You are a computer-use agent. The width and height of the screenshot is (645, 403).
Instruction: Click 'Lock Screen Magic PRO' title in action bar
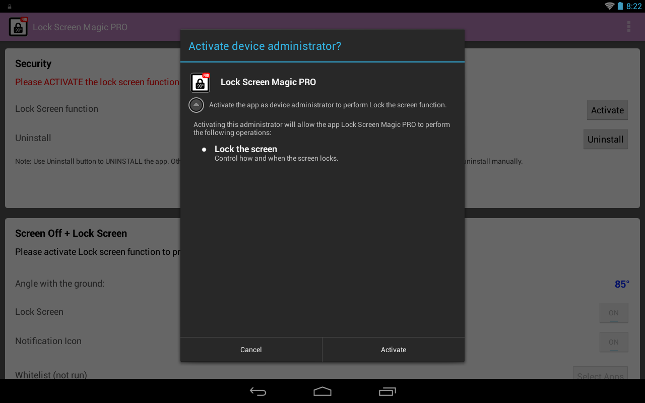pos(80,27)
